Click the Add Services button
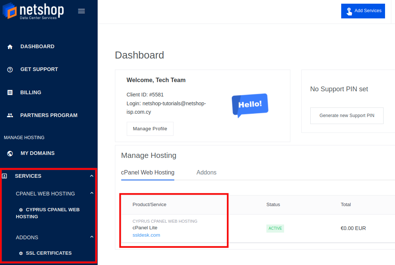 [363, 11]
